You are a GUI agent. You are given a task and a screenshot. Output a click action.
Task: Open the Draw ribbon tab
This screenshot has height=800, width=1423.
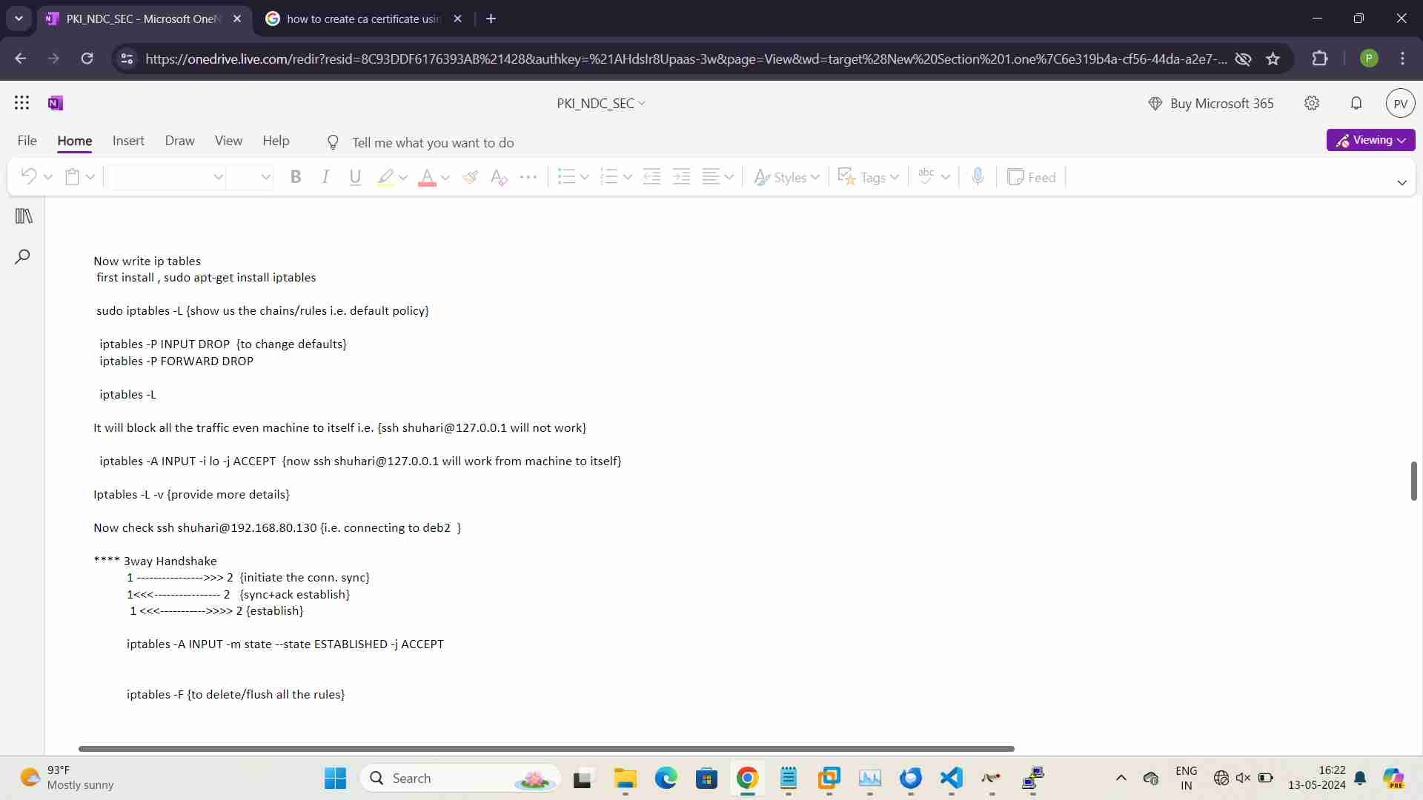179,141
